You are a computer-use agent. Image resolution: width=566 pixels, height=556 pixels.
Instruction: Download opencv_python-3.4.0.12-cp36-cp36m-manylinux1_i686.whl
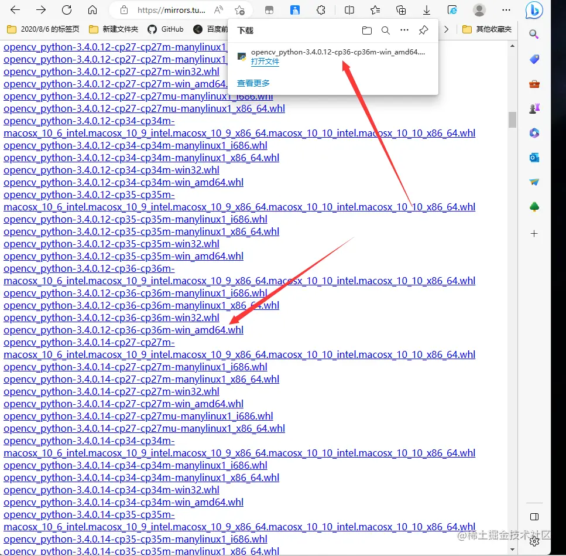coord(135,293)
